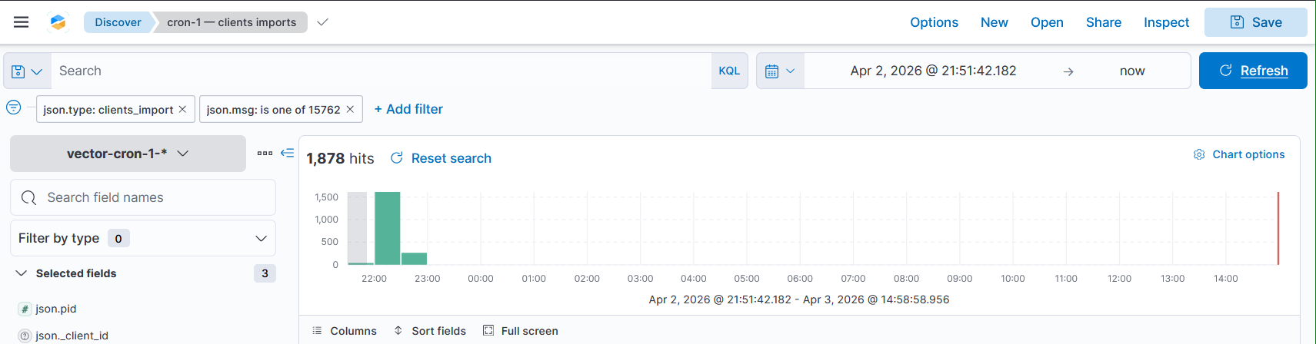Search field names box

click(143, 197)
